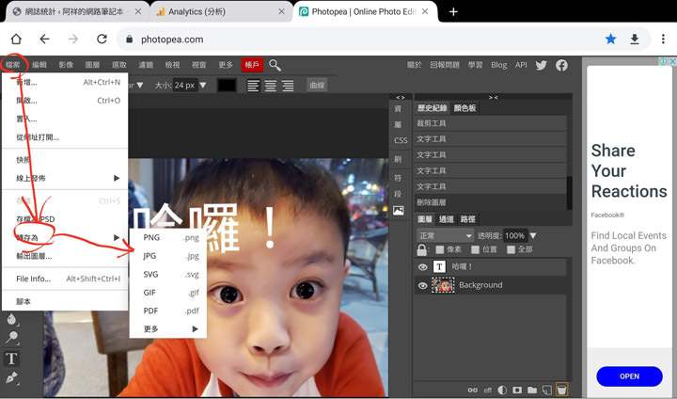Switch to the 顏色板 tab
The image size is (677, 399).
[x=465, y=108]
